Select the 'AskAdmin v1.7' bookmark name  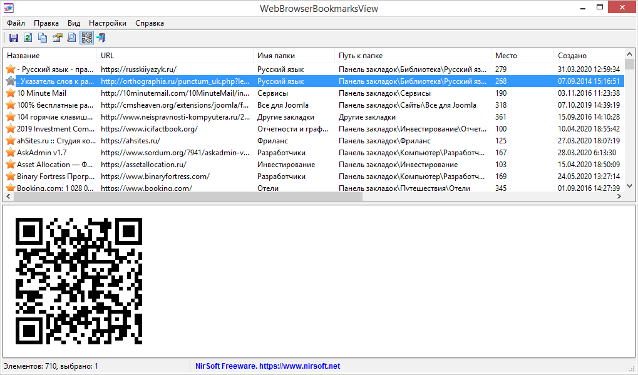pyautogui.click(x=41, y=153)
